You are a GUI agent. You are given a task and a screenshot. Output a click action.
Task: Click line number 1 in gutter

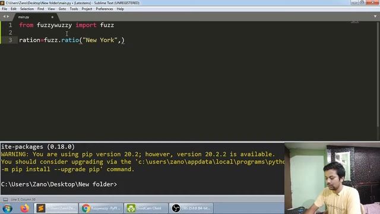tap(10, 25)
